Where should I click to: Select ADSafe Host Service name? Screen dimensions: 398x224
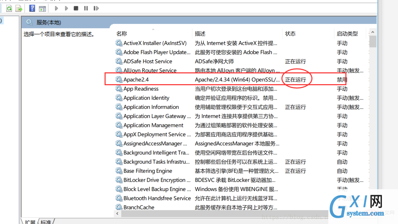(x=148, y=61)
